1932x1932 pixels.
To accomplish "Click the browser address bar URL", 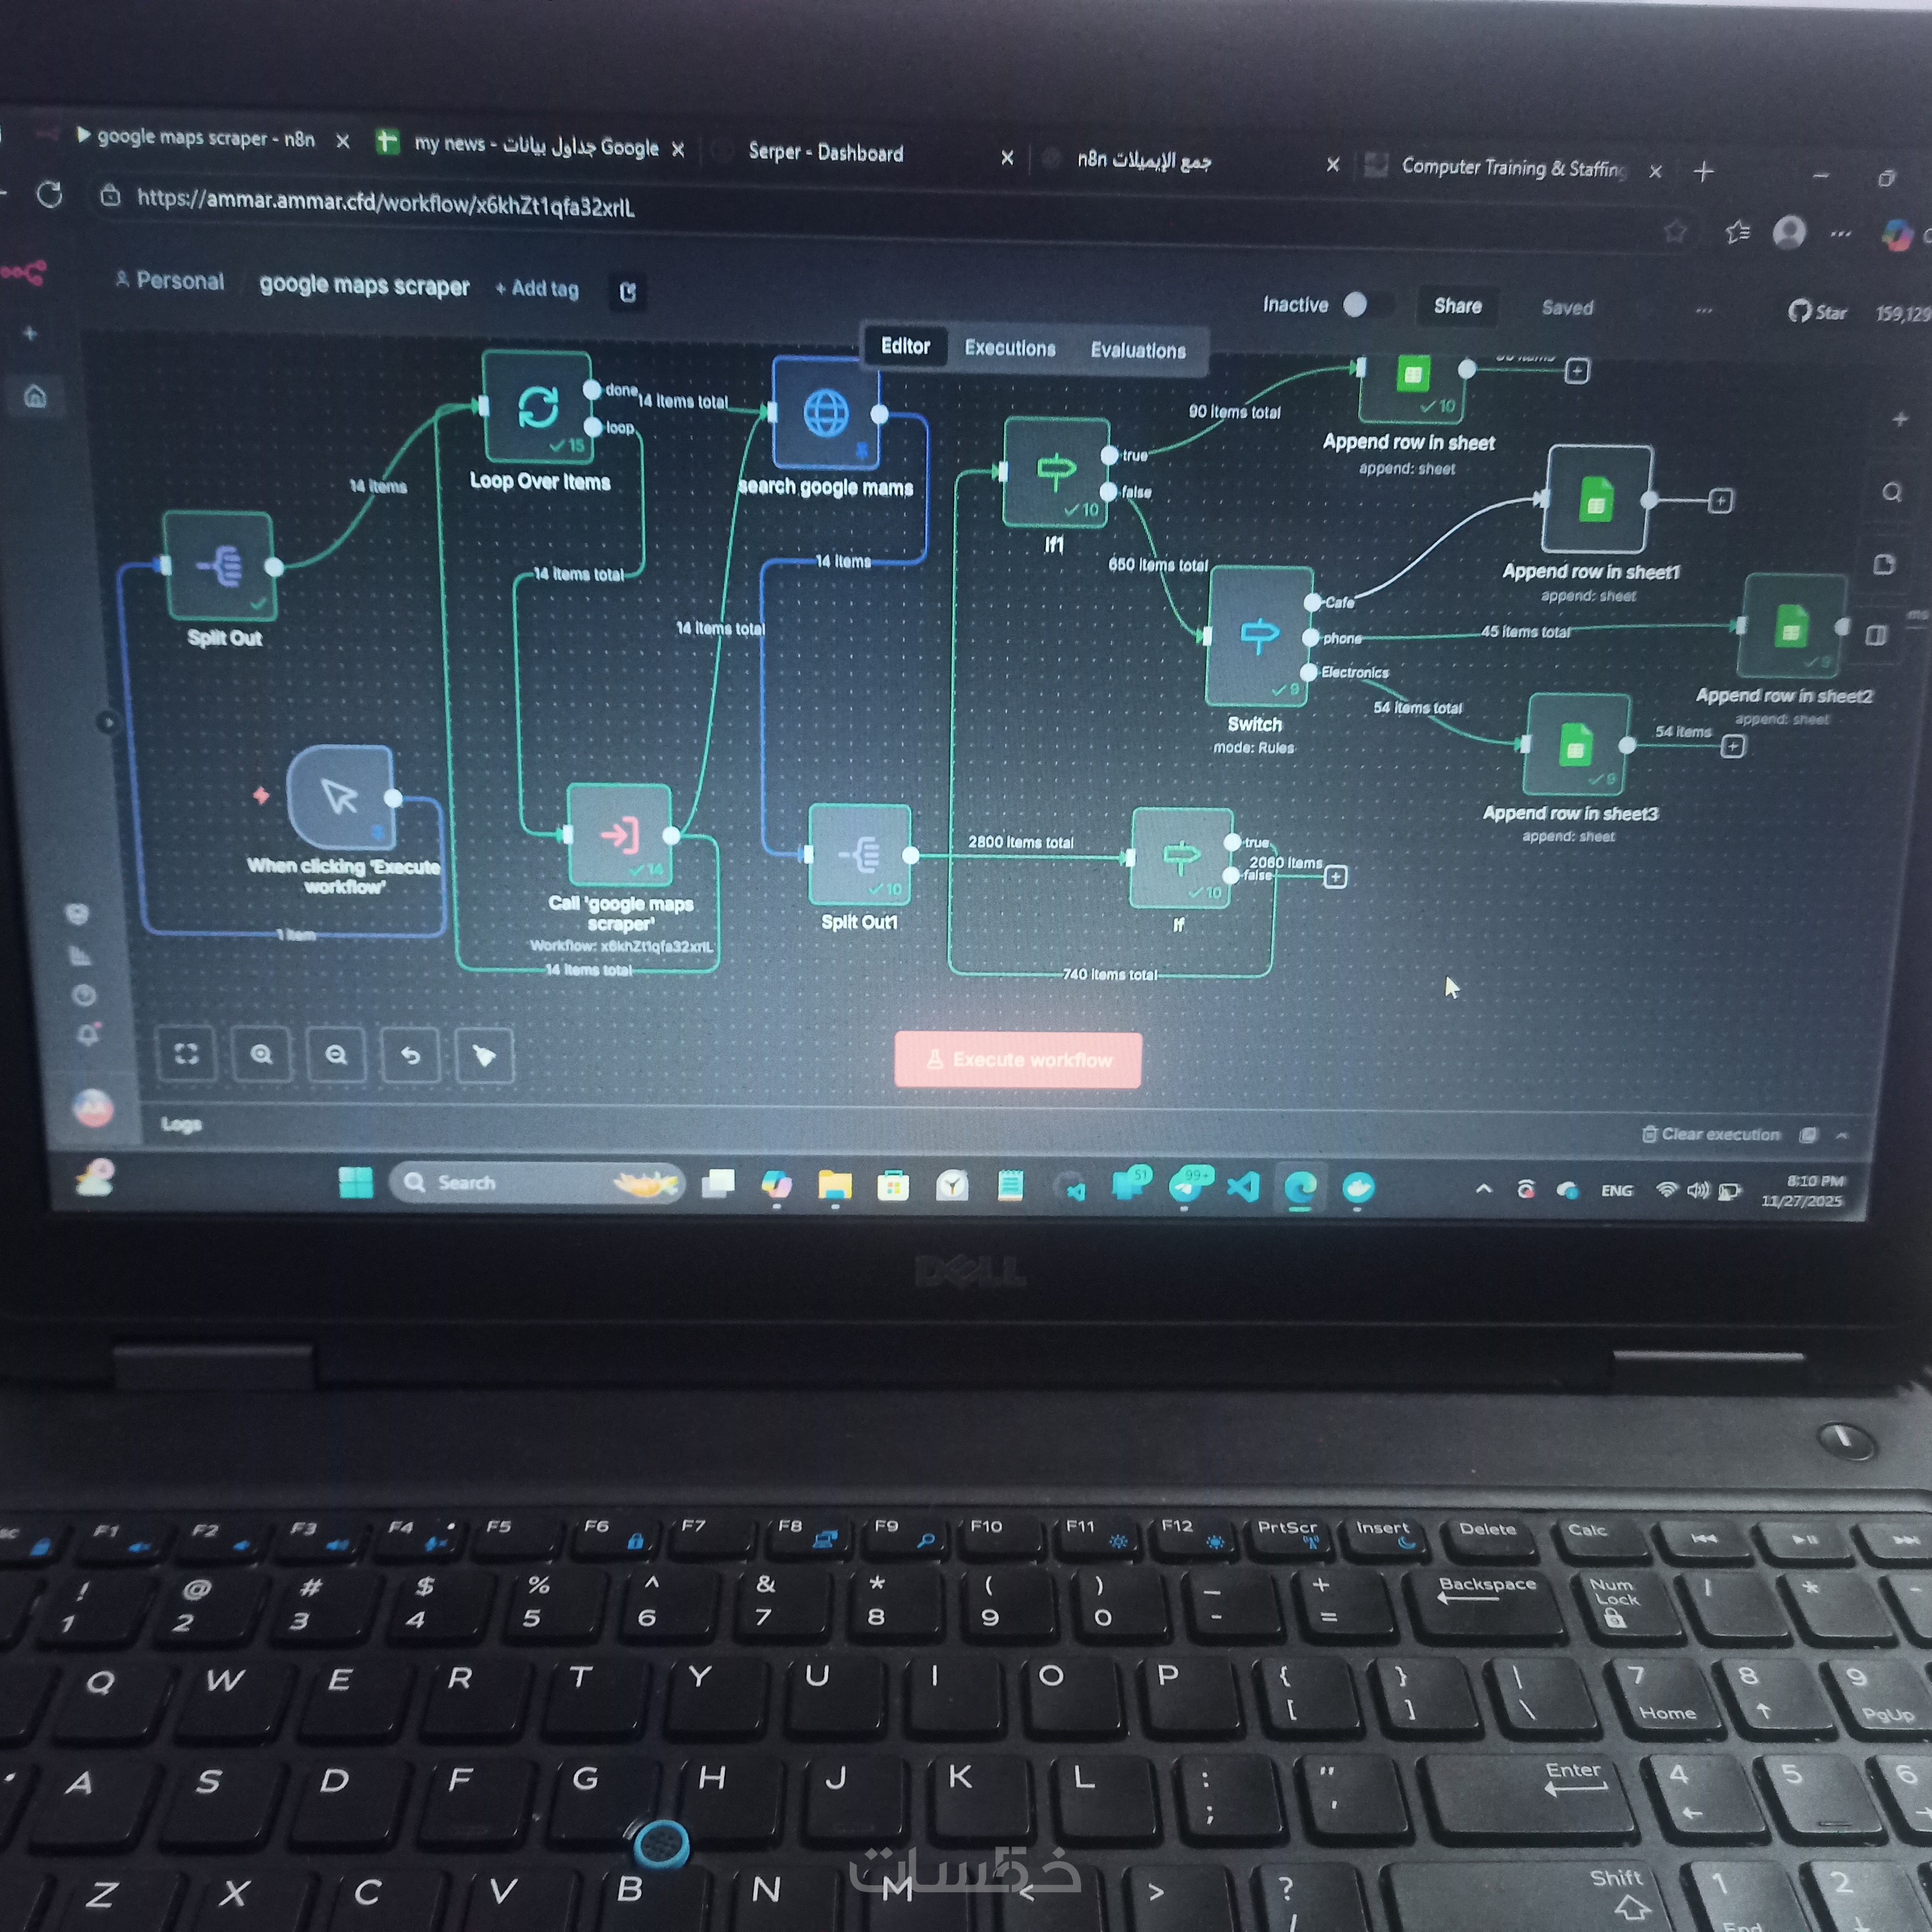I will pyautogui.click(x=386, y=204).
